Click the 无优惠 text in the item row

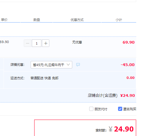click(x=77, y=42)
